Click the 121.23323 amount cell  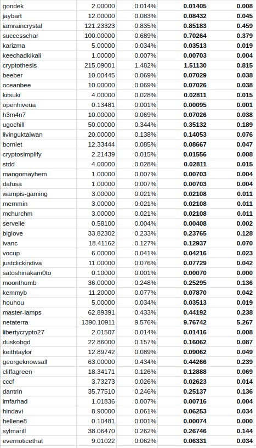[x=96, y=26]
